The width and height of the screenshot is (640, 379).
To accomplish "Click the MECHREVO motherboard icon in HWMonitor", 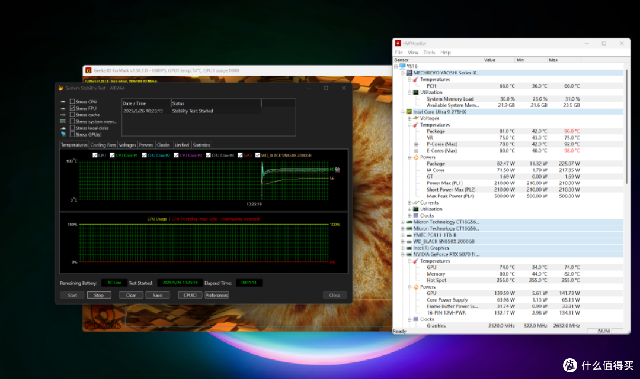I will point(409,73).
